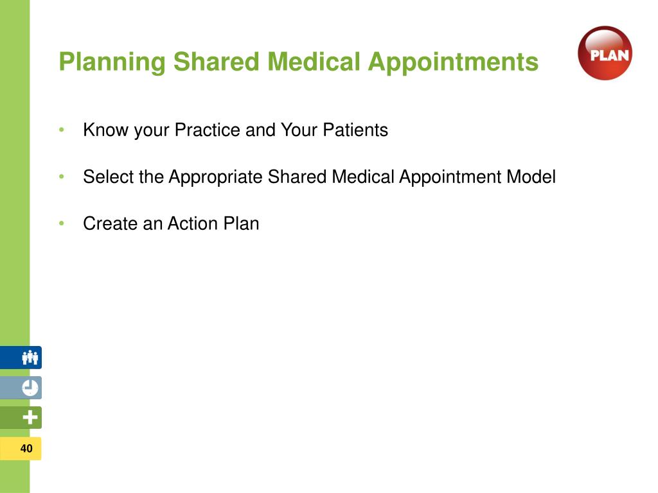Click the word 'Model' in the second bullet
The width and height of the screenshot is (658, 493).
pyautogui.click(x=531, y=177)
